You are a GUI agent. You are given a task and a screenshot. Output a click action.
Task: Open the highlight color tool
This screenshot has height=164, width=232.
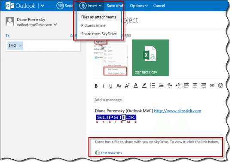[144, 85]
